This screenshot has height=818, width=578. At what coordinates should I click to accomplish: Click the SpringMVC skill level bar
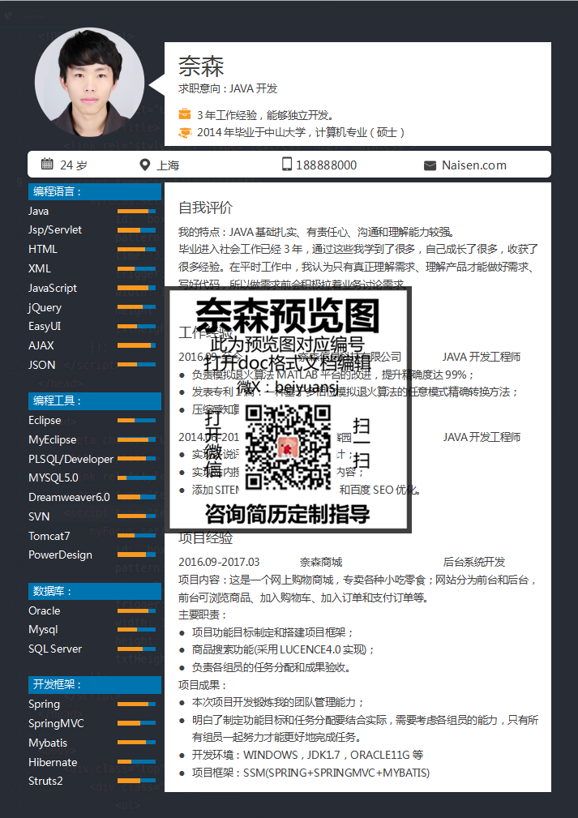click(x=136, y=724)
